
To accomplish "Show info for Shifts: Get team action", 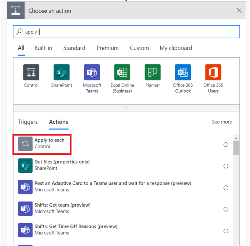I will [226, 209].
